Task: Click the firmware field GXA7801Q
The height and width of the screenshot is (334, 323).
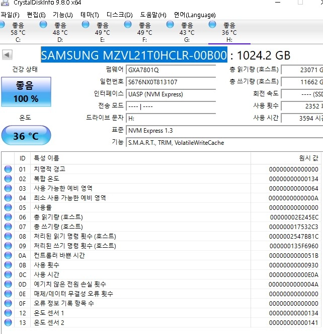Action: pyautogui.click(x=171, y=70)
